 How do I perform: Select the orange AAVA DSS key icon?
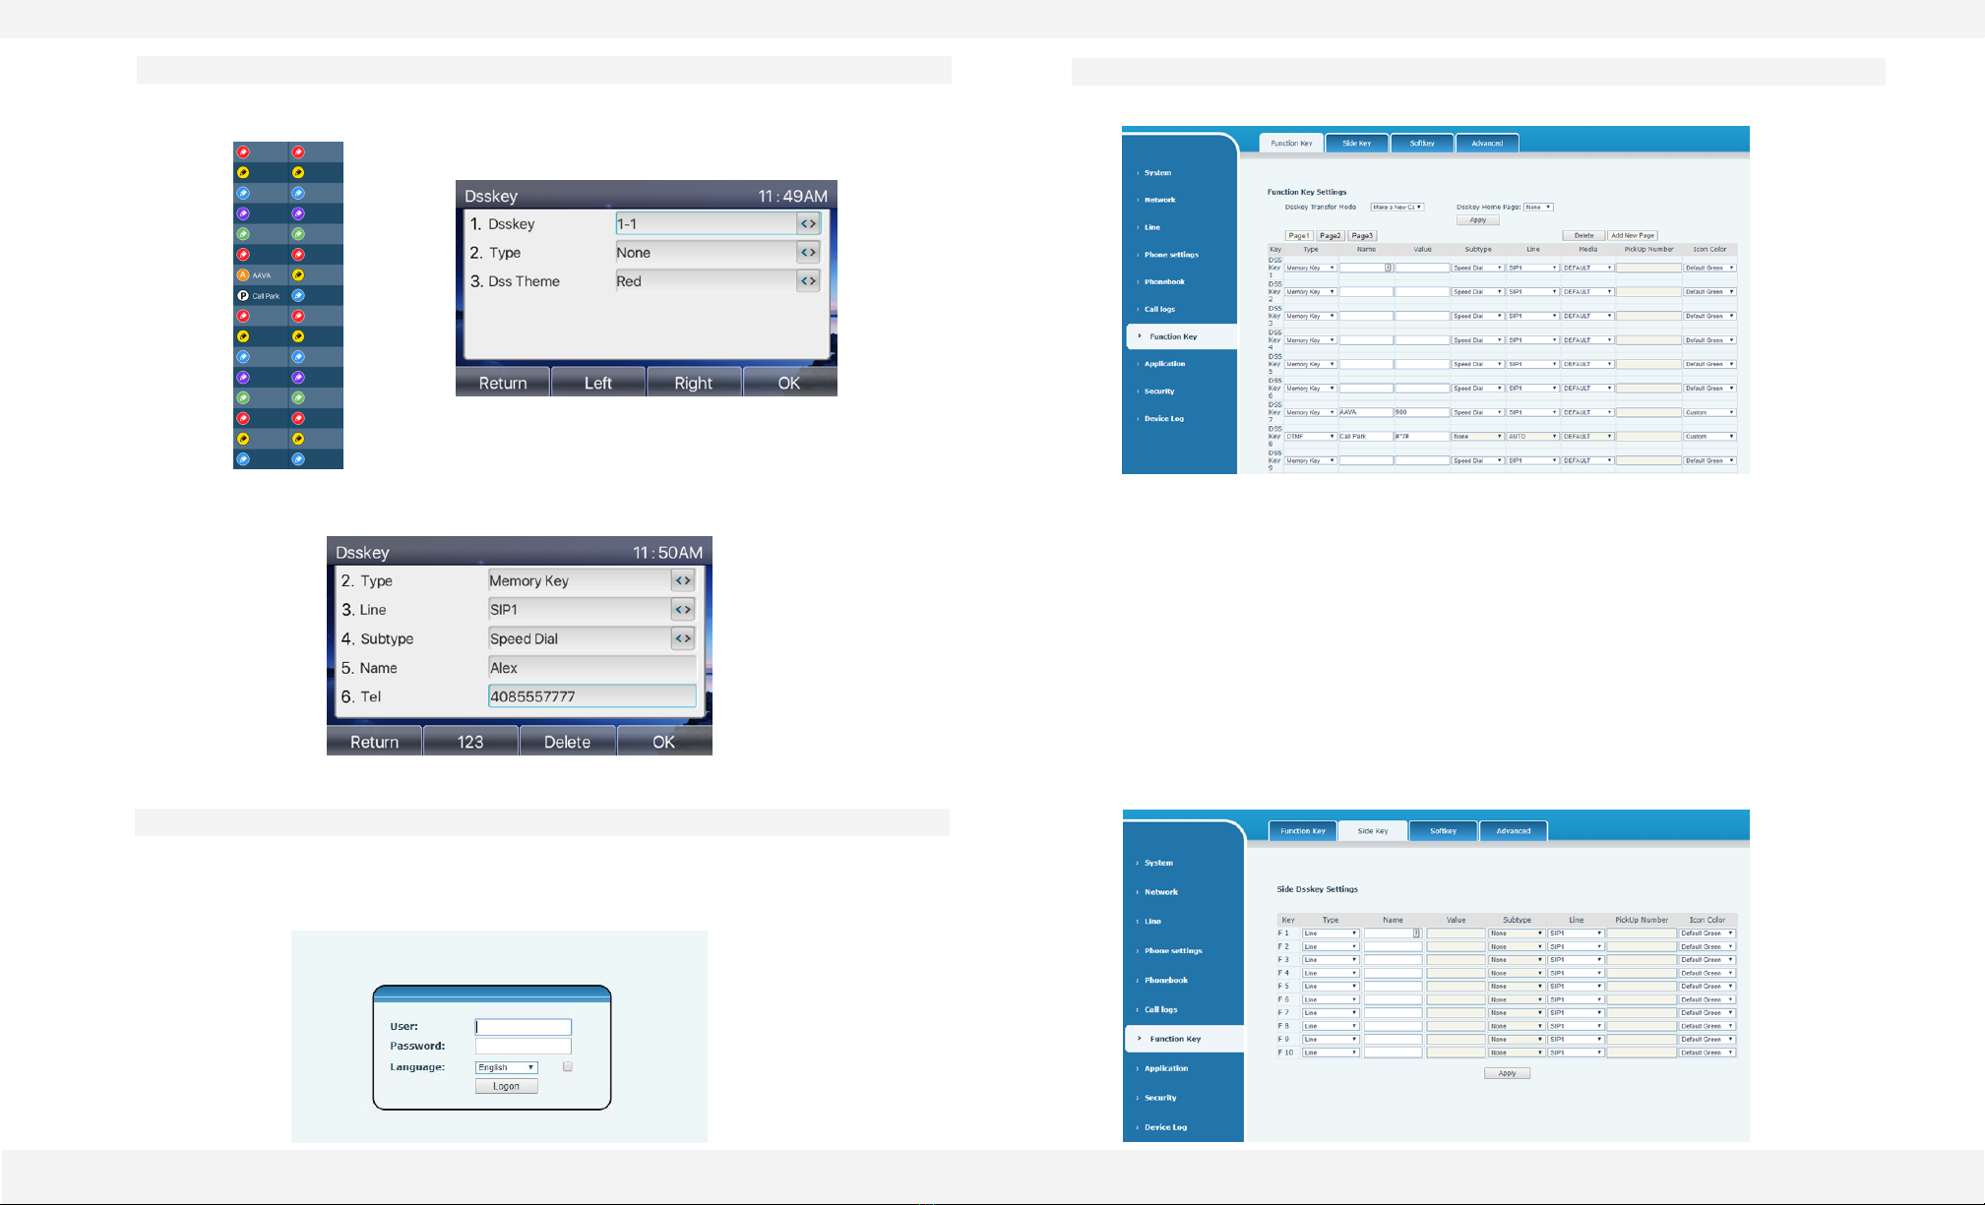[x=243, y=275]
